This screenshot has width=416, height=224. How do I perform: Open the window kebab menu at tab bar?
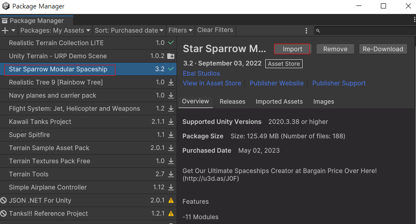[414, 19]
